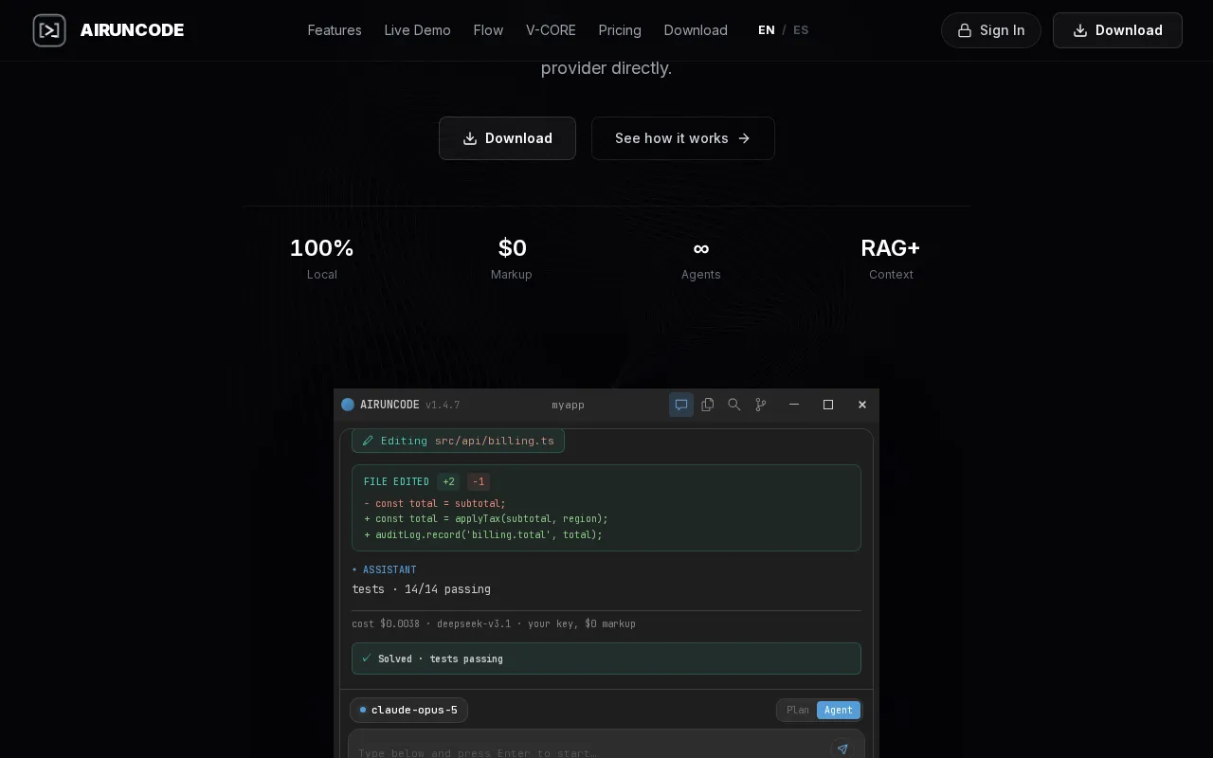Close the AIRUNCODE app window
1213x758 pixels.
(x=862, y=405)
